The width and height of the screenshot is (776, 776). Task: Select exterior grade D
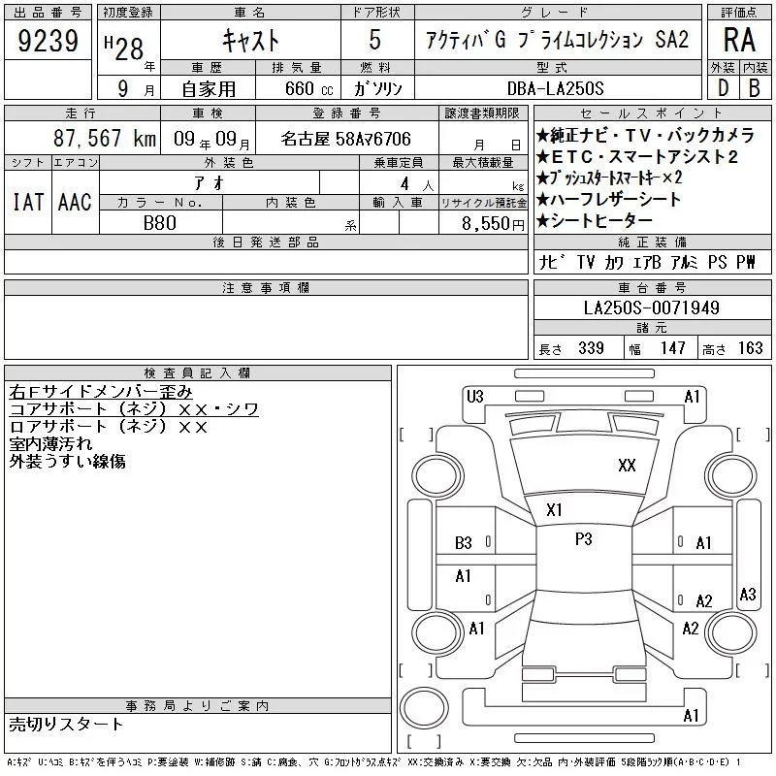click(723, 87)
